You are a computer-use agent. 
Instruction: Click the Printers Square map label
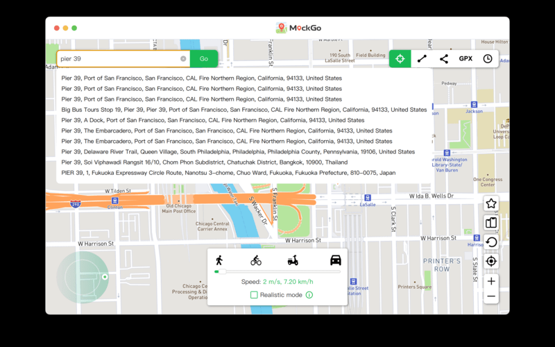tap(414, 287)
